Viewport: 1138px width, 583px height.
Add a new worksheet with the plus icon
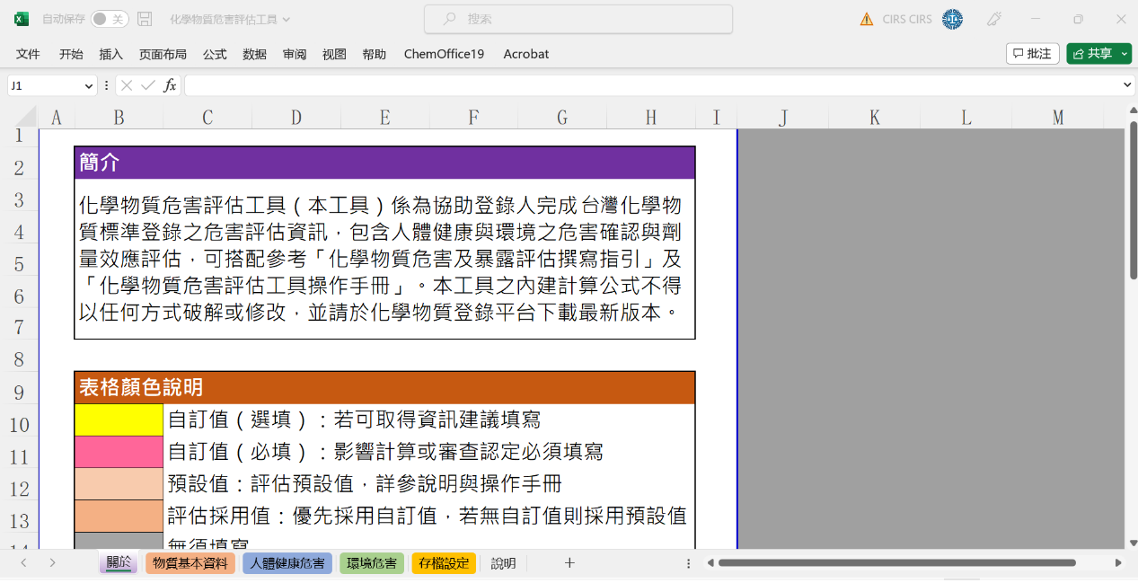(x=569, y=562)
